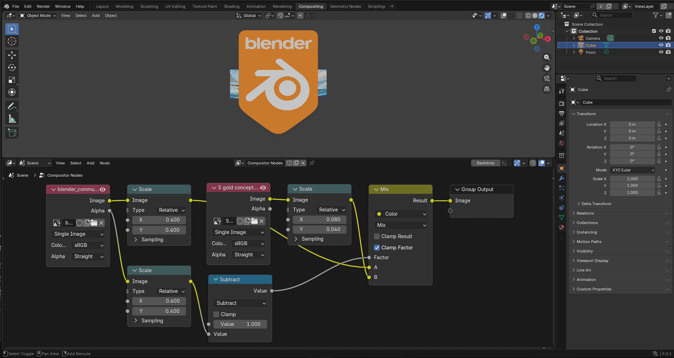Viewport: 674px width, 358px height.
Task: Select the Cursor tool in viewport toolbar
Action: 12,41
